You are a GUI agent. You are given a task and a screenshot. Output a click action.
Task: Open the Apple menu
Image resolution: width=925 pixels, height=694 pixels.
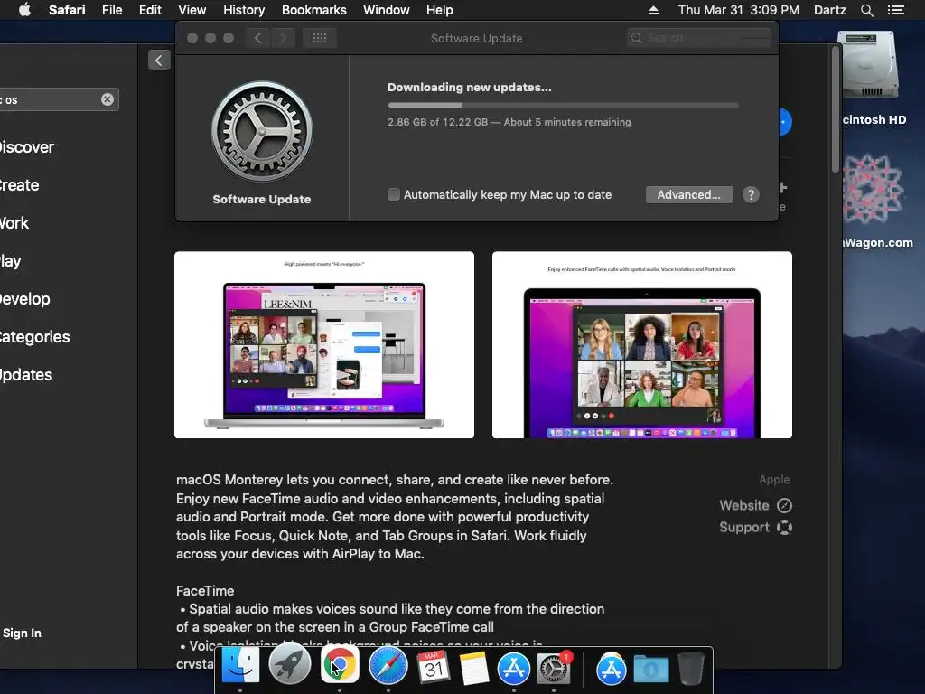[24, 10]
